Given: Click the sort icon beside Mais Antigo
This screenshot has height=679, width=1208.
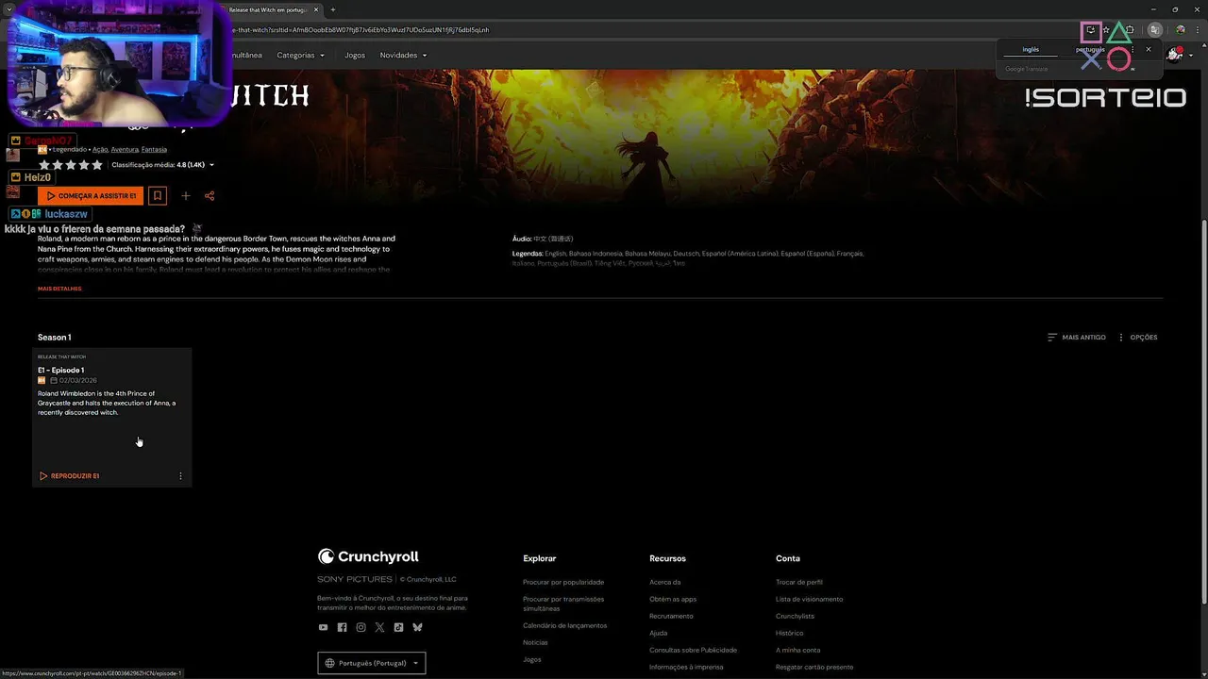Looking at the screenshot, I should [x=1052, y=338].
